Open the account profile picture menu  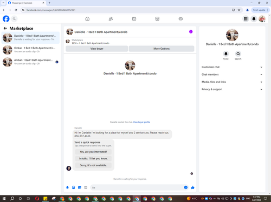coord(262,19)
